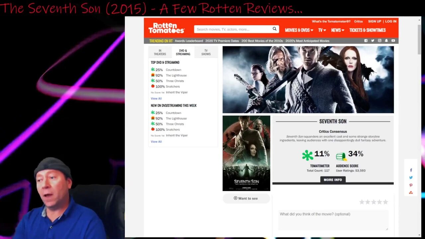Share on Twitter from side bar
The image size is (425, 239).
pyautogui.click(x=411, y=178)
